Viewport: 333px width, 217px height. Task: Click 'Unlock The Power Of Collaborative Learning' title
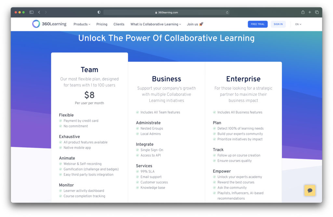tap(166, 38)
